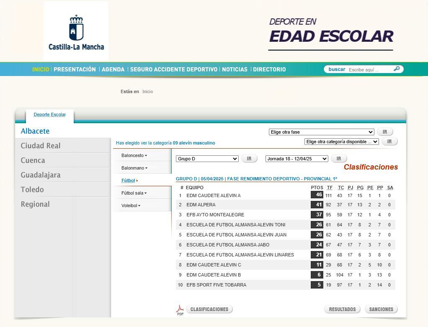The width and height of the screenshot is (428, 327).
Task: Go to Noticias in navigation bar
Action: [235, 69]
